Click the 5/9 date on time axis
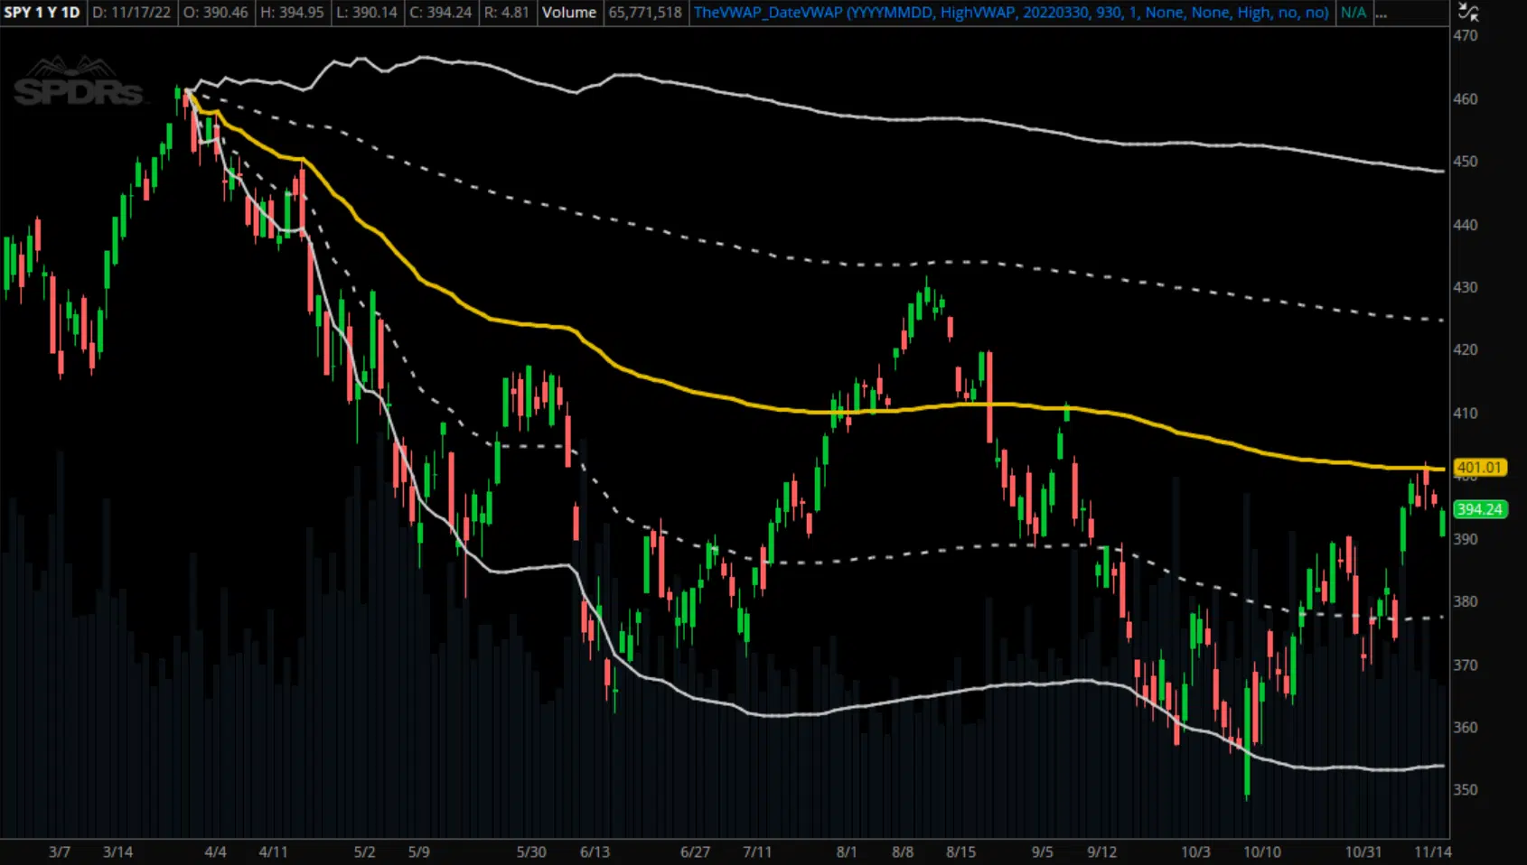The width and height of the screenshot is (1527, 865). (419, 851)
